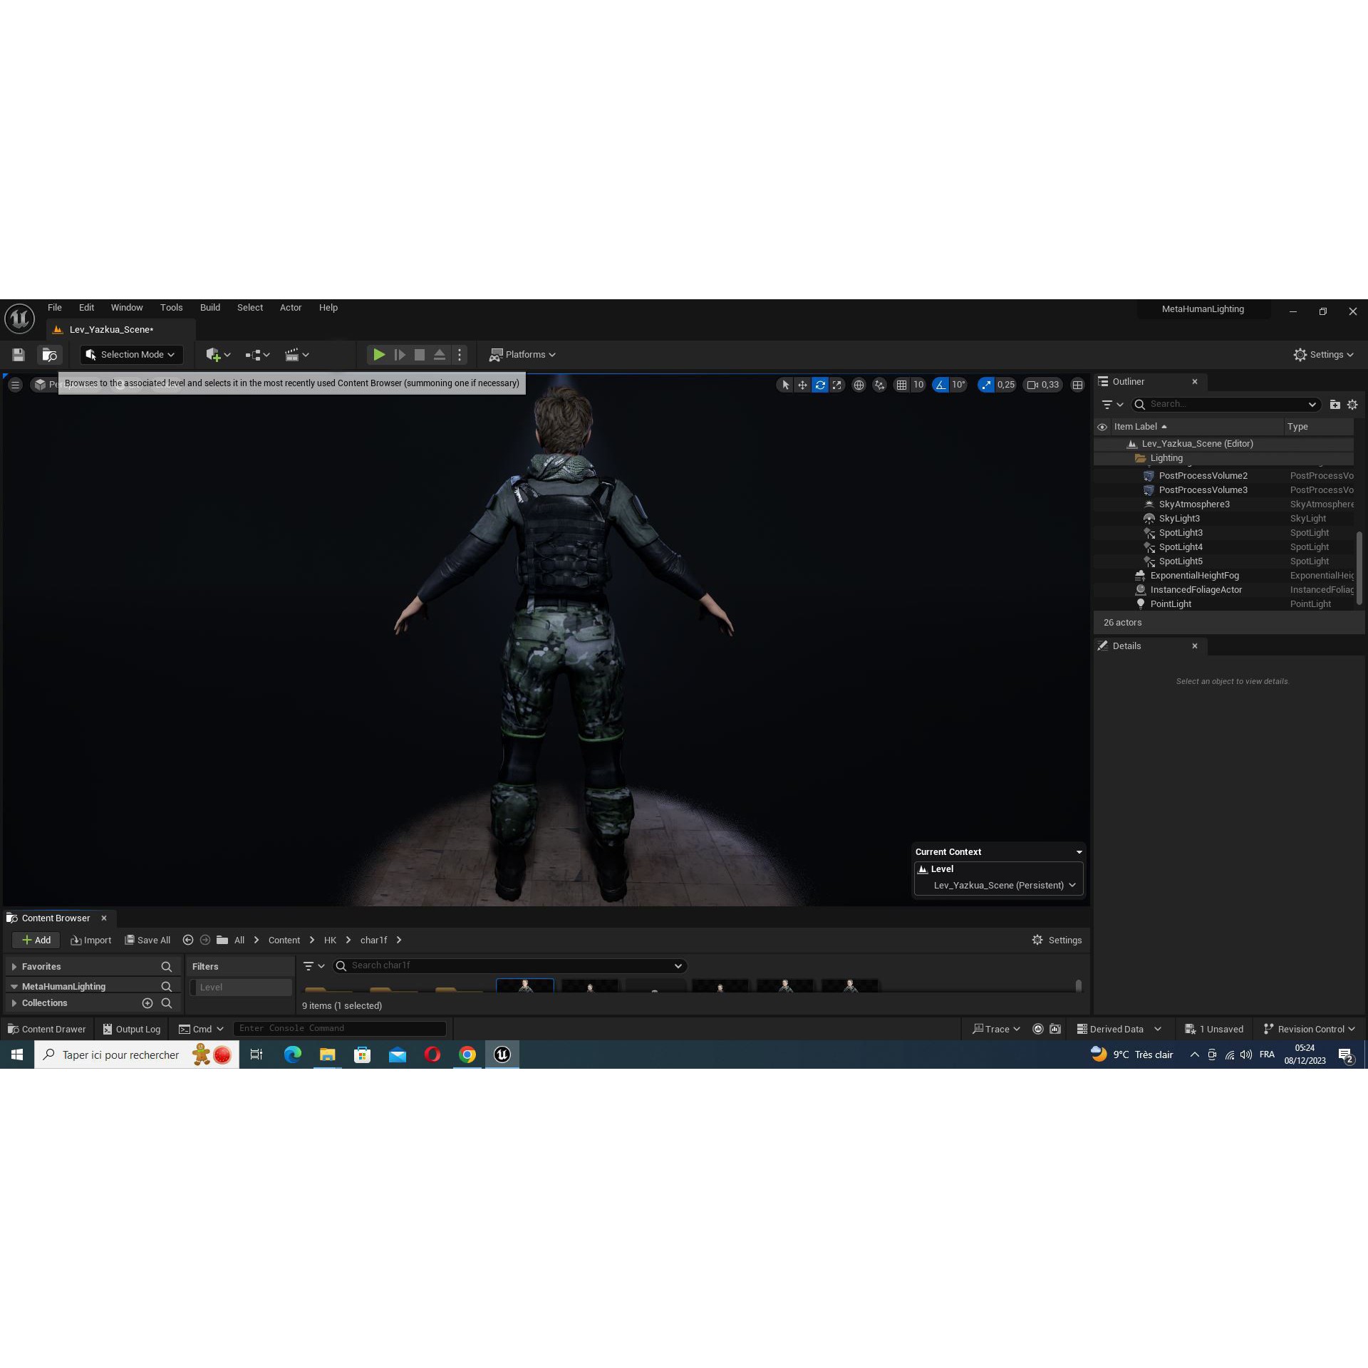
Task: Click the Browse to level in Content Browser icon
Action: click(x=49, y=354)
